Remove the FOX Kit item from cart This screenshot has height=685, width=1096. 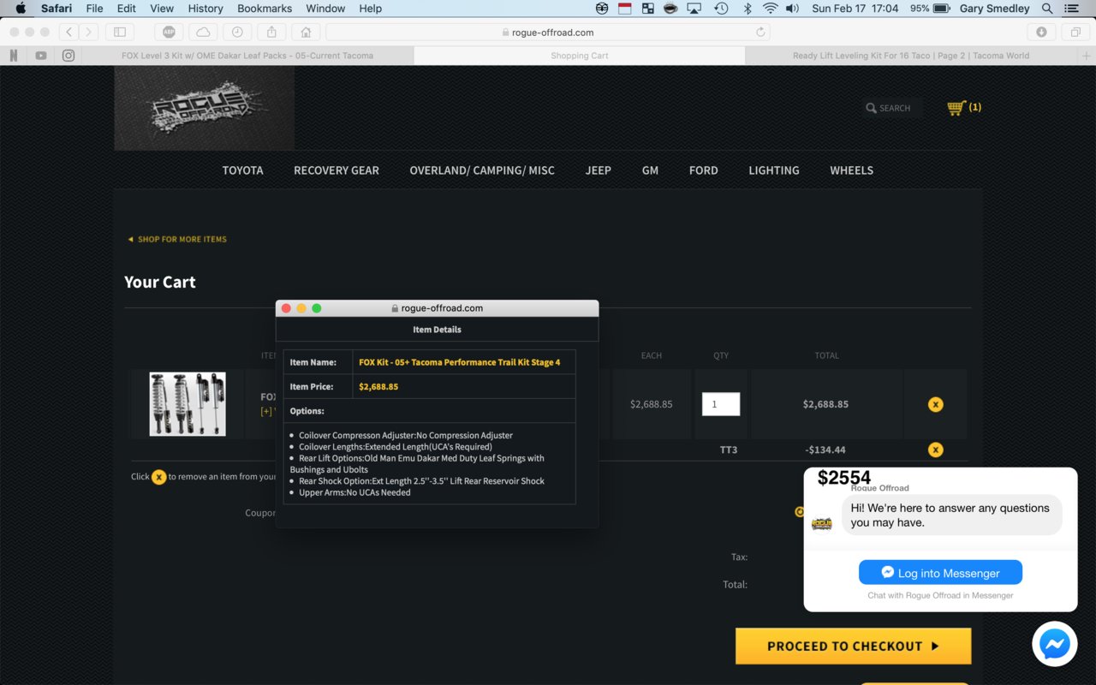935,404
